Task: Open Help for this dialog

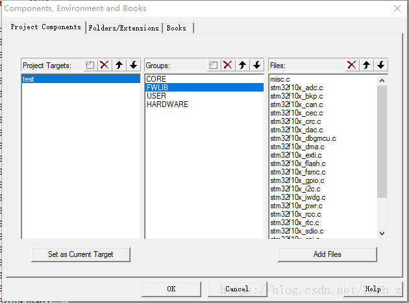Action: coord(373,289)
